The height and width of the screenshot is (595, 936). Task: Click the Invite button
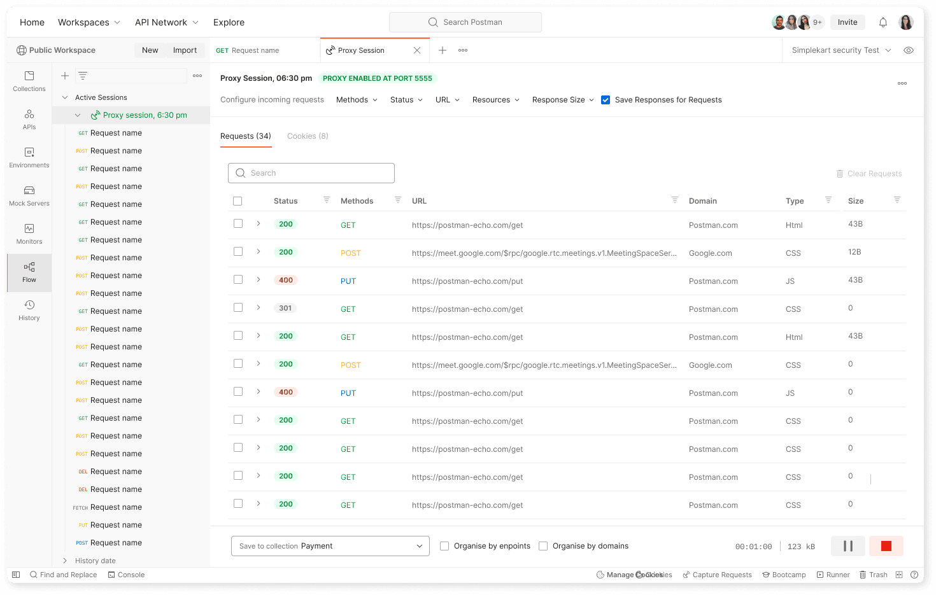(x=847, y=22)
